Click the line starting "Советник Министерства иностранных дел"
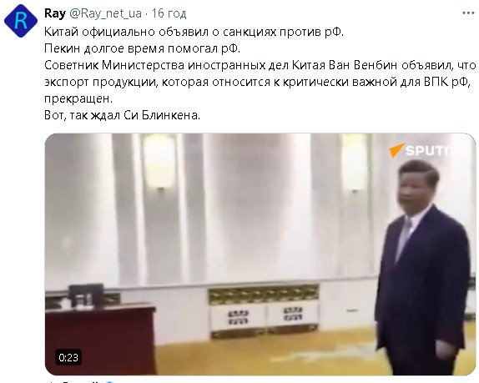Viewport: 479px width, 383px height. [260, 65]
